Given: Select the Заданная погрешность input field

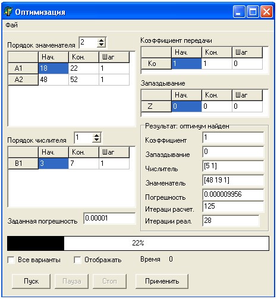Looking at the screenshot, I should [109, 218].
